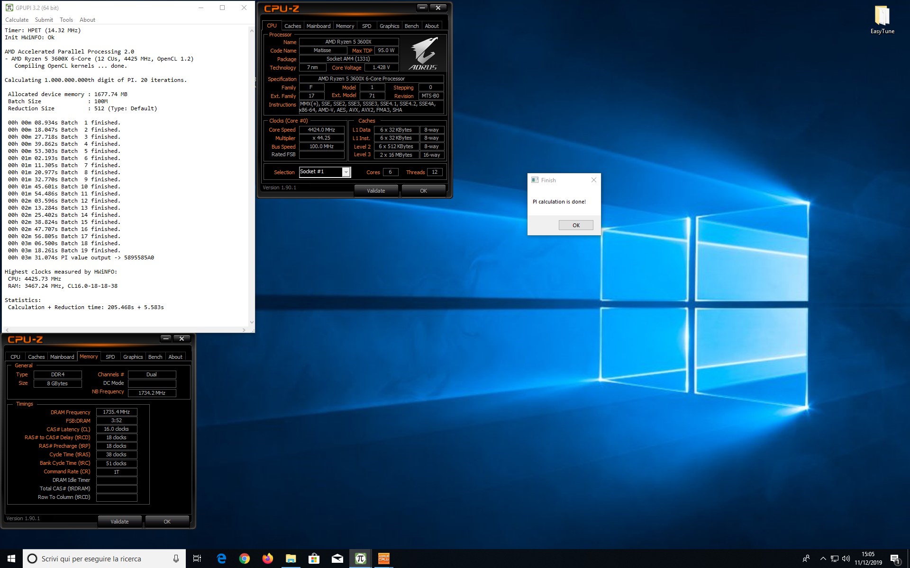Click the DRAM Frequency value field
The image size is (910, 568).
click(x=117, y=412)
